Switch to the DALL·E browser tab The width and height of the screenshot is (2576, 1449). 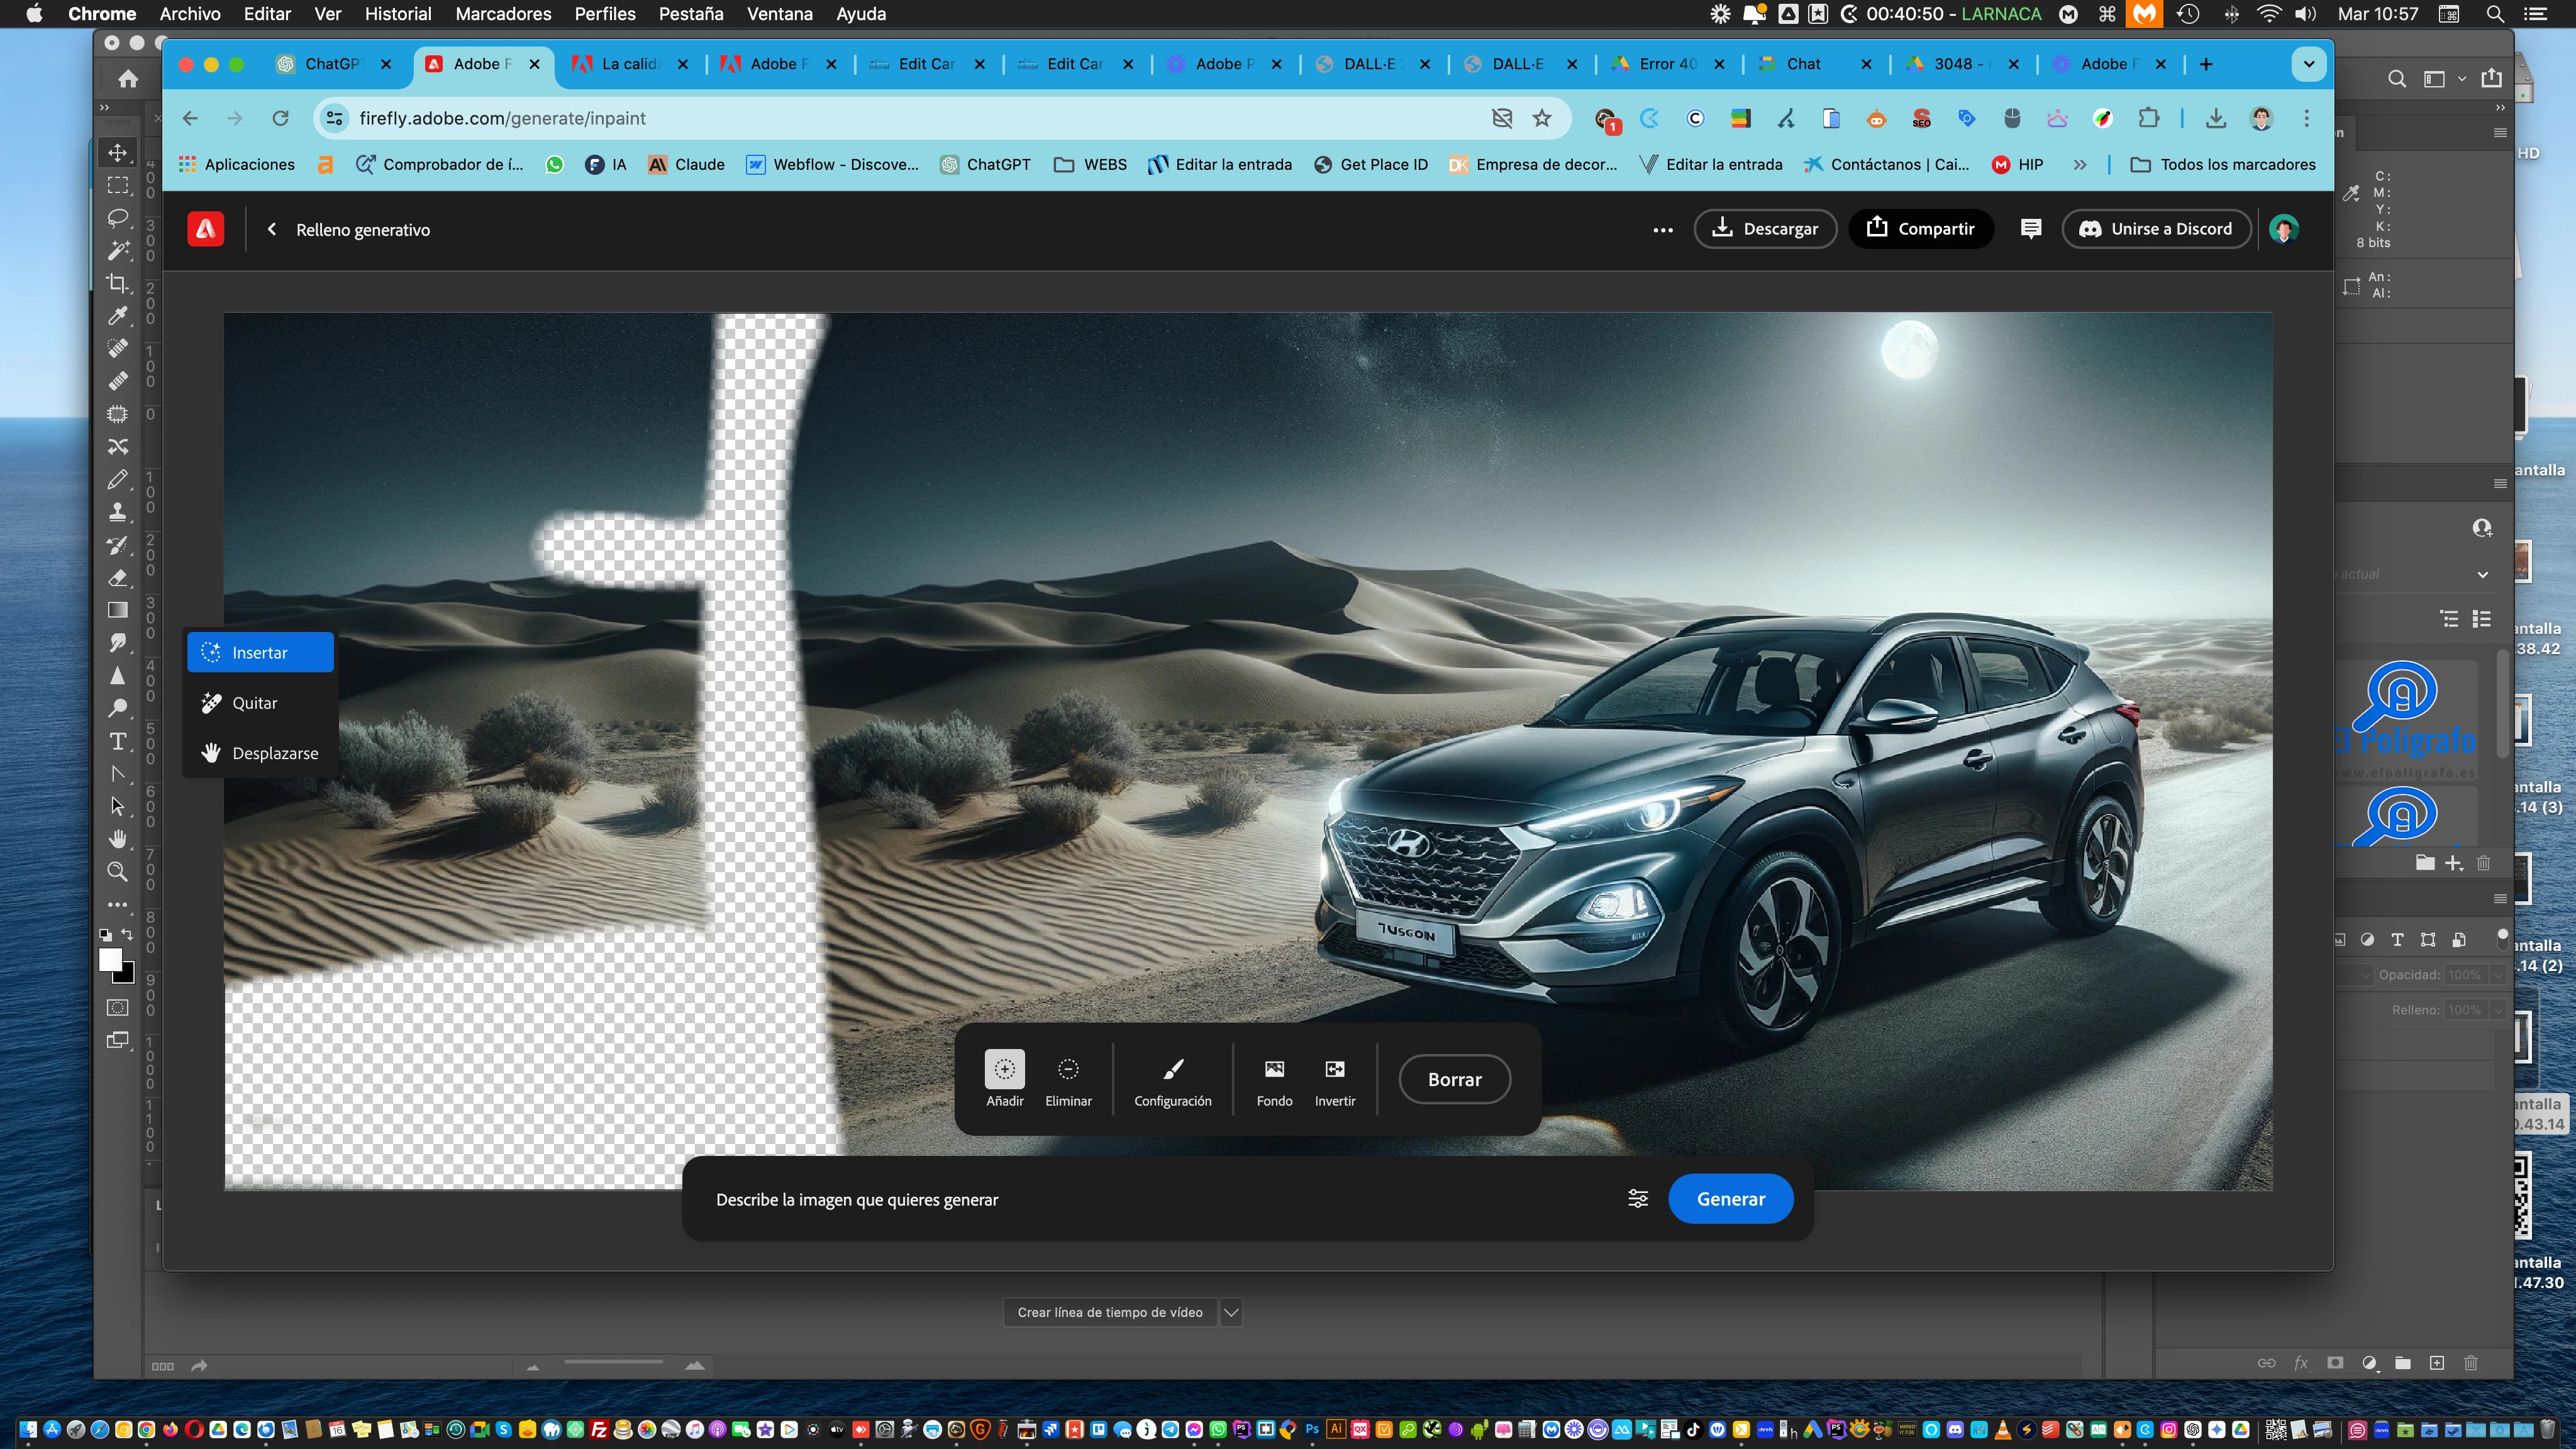click(1370, 64)
